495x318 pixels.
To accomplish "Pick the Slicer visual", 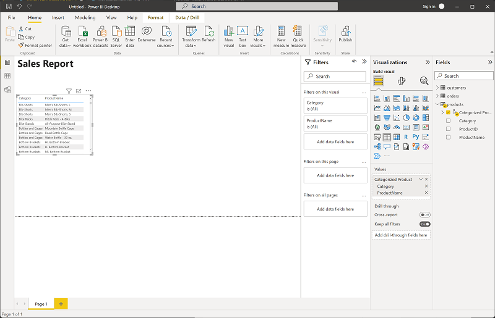I will tap(377, 137).
